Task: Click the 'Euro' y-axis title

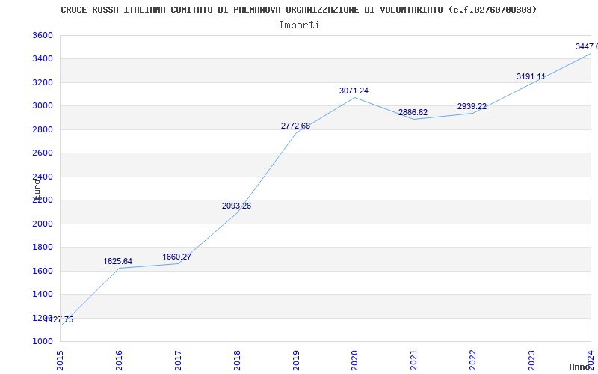Action: point(37,190)
